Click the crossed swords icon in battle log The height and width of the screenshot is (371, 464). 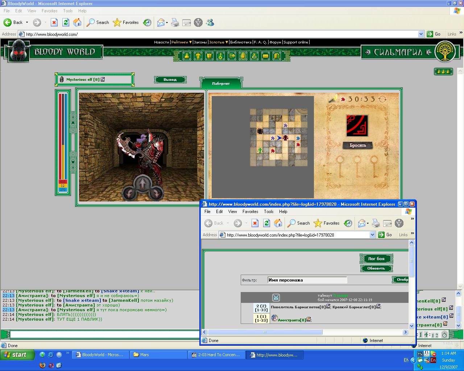coord(276,298)
